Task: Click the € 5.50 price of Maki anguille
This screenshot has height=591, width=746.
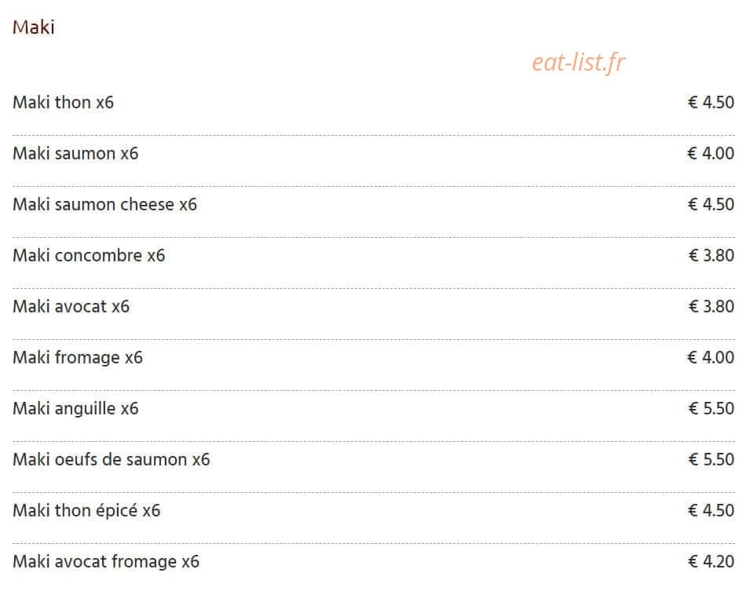Action: [x=711, y=408]
